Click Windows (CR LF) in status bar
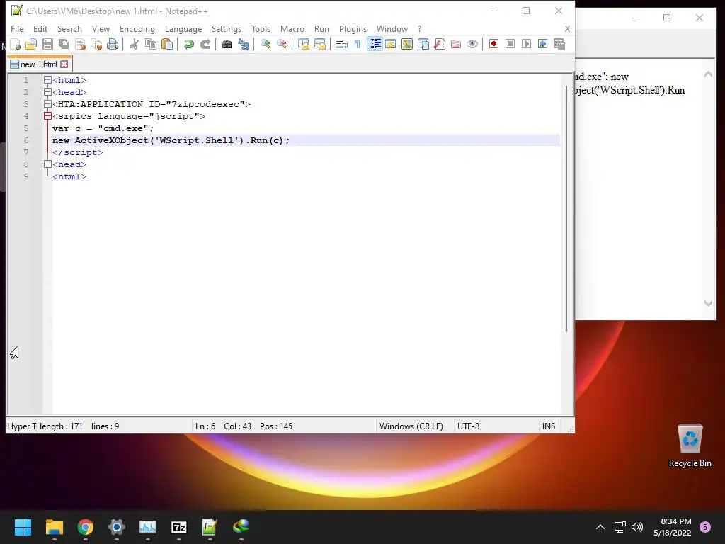 411,426
